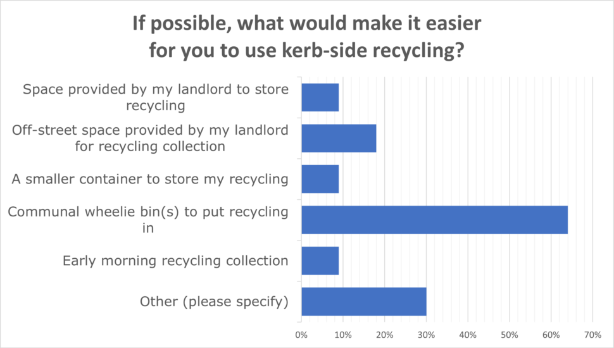Screen dimensions: 614x348
Task: Click 'Early morning recycling collection' label
Action: click(x=175, y=261)
